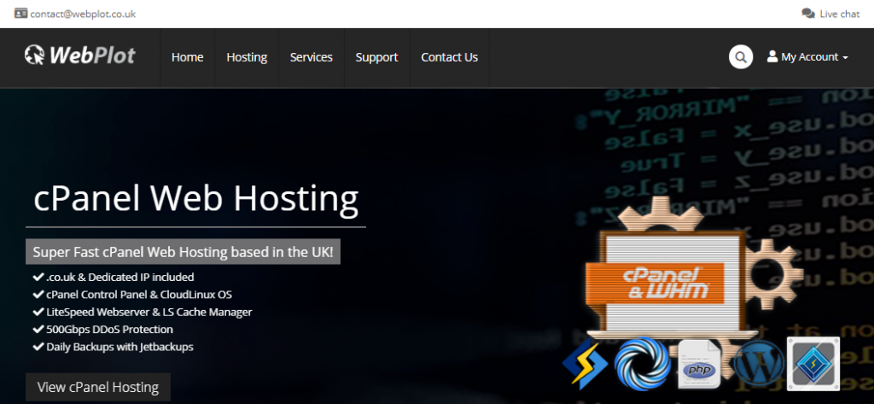The width and height of the screenshot is (874, 404).
Task: Open the Support menu
Action: point(376,57)
